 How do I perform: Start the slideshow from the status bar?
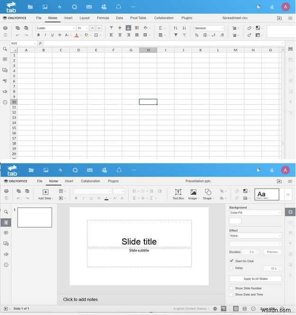(x=6, y=308)
